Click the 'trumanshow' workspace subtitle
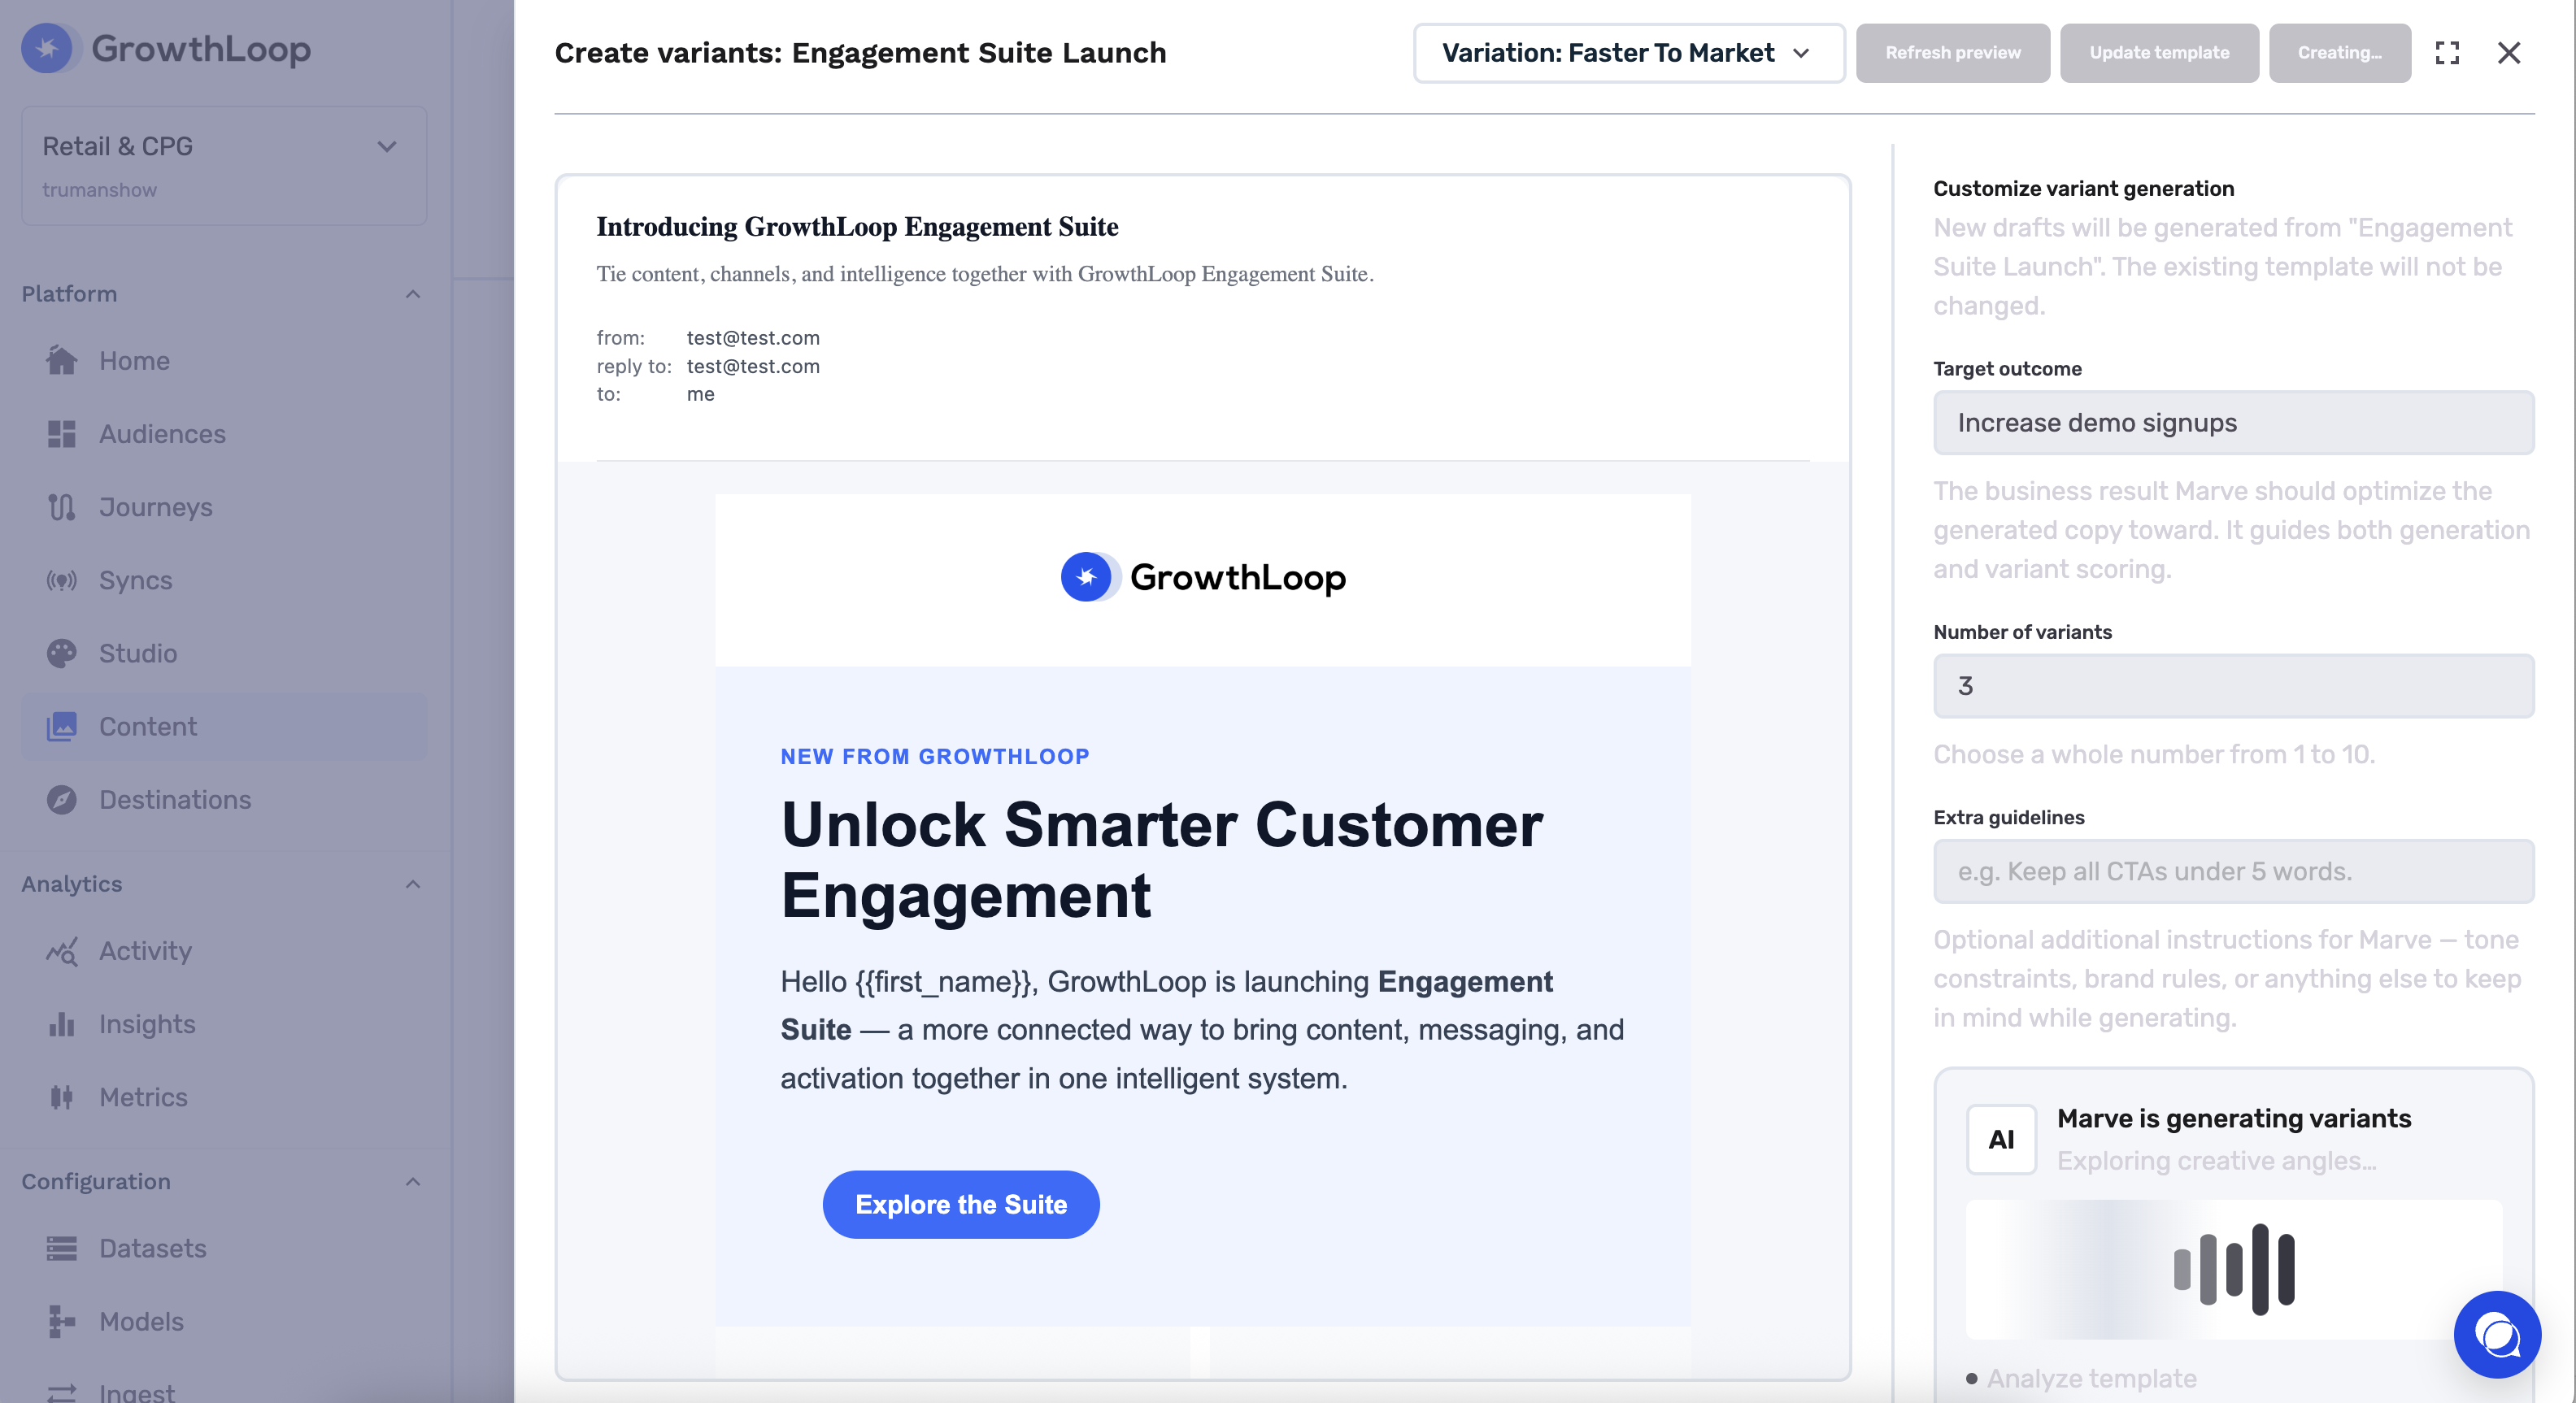Viewport: 2576px width, 1403px height. click(x=99, y=190)
